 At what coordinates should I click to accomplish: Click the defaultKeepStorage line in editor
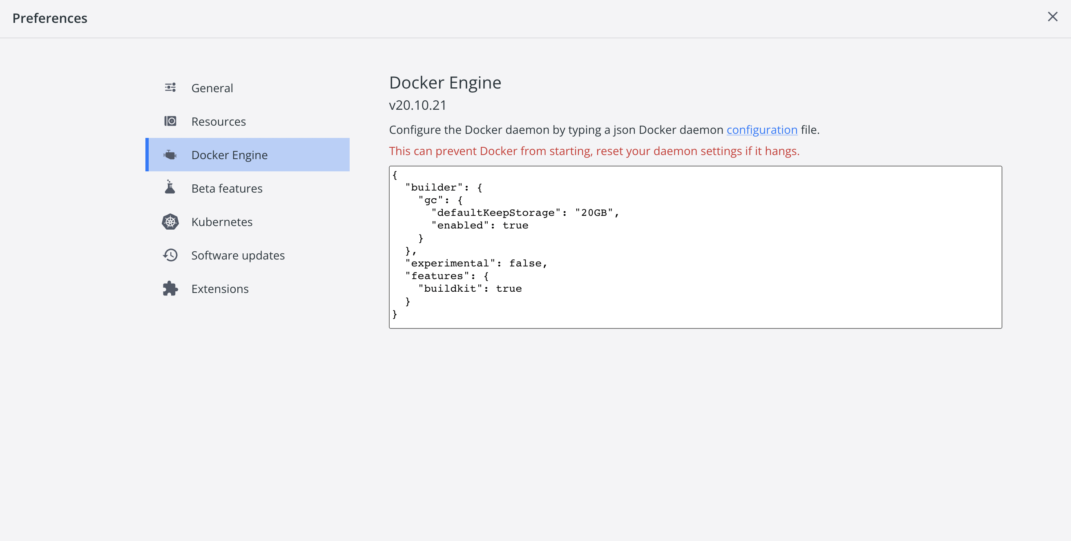point(525,213)
